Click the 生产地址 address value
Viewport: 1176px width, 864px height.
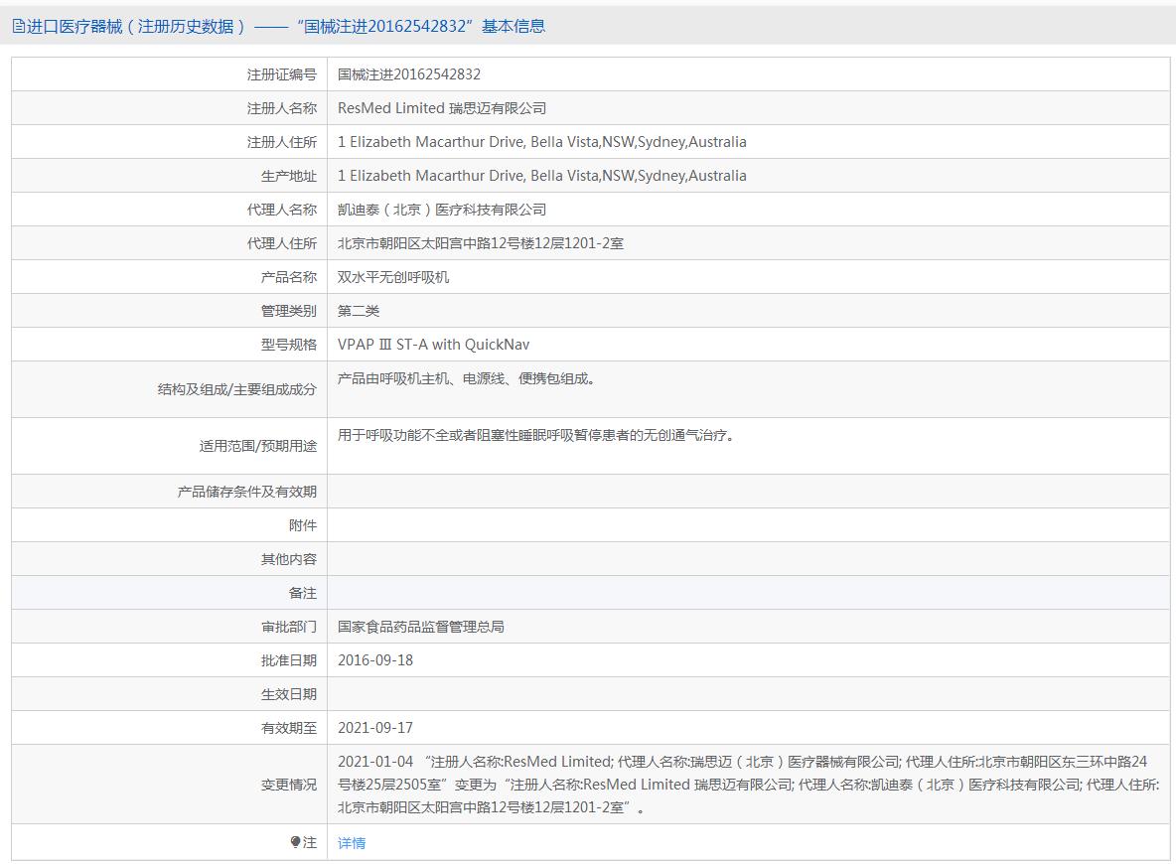coord(541,176)
